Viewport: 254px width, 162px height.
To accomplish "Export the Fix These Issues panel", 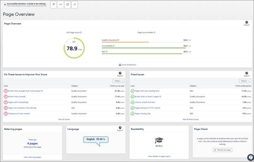I will coord(120,74).
